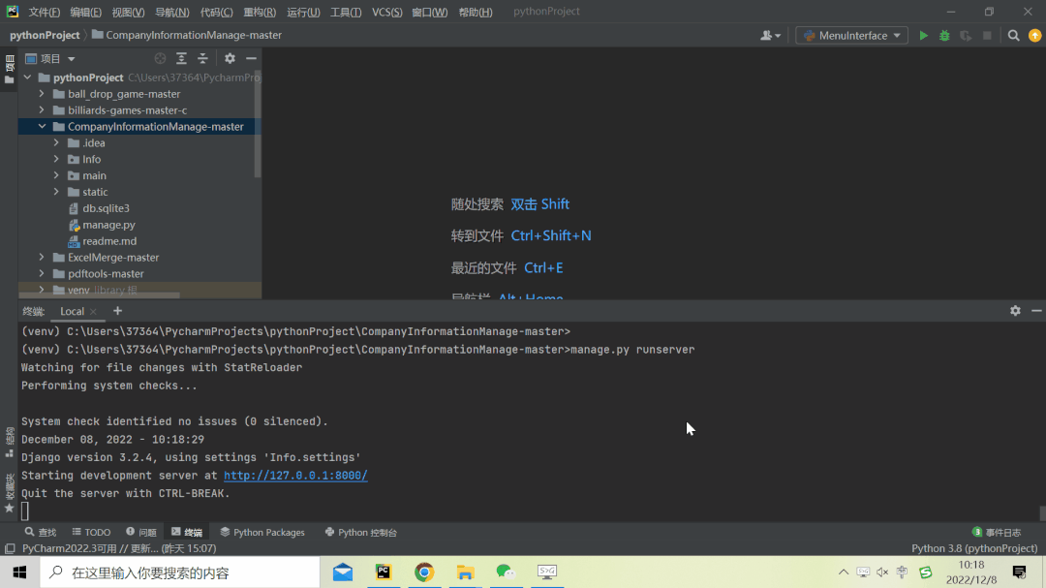Hide the project tool window
The image size is (1046, 588).
point(251,59)
